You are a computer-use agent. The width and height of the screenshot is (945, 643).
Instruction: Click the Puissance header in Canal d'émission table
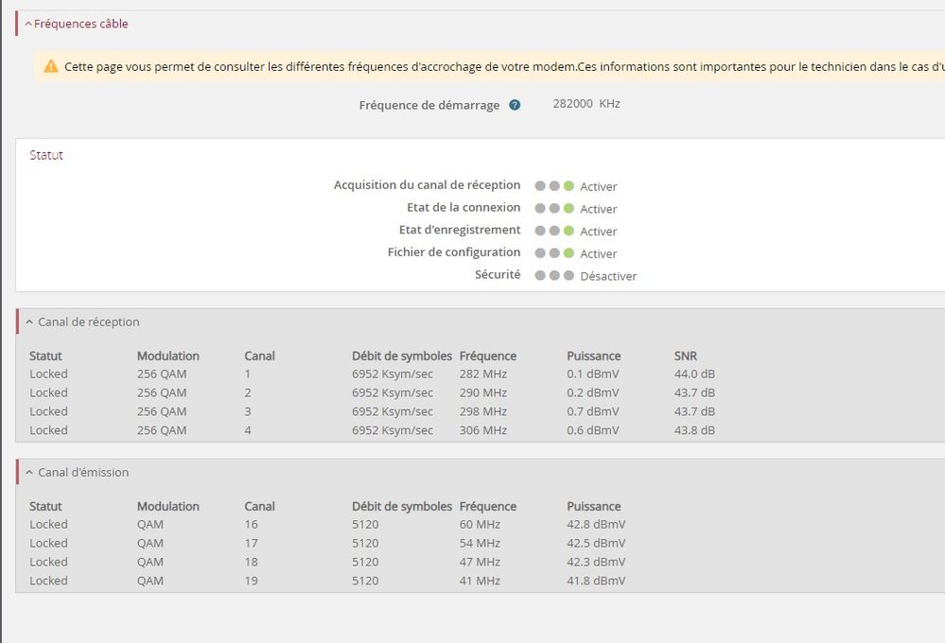click(x=593, y=507)
